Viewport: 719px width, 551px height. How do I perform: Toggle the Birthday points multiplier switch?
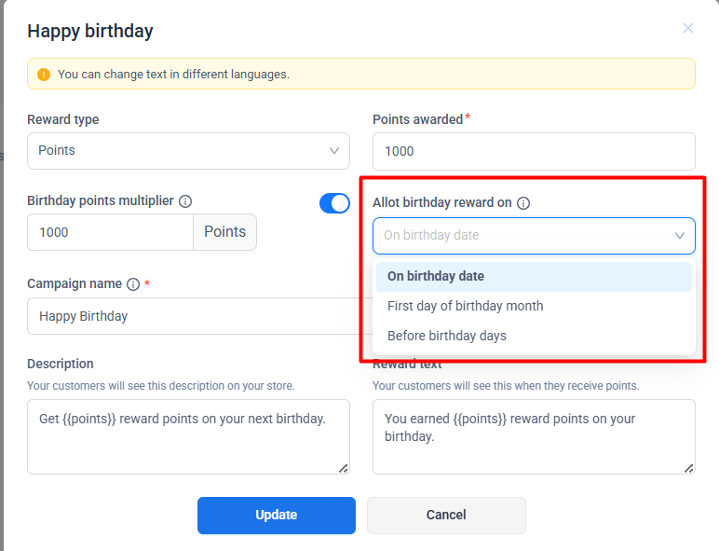pyautogui.click(x=334, y=203)
